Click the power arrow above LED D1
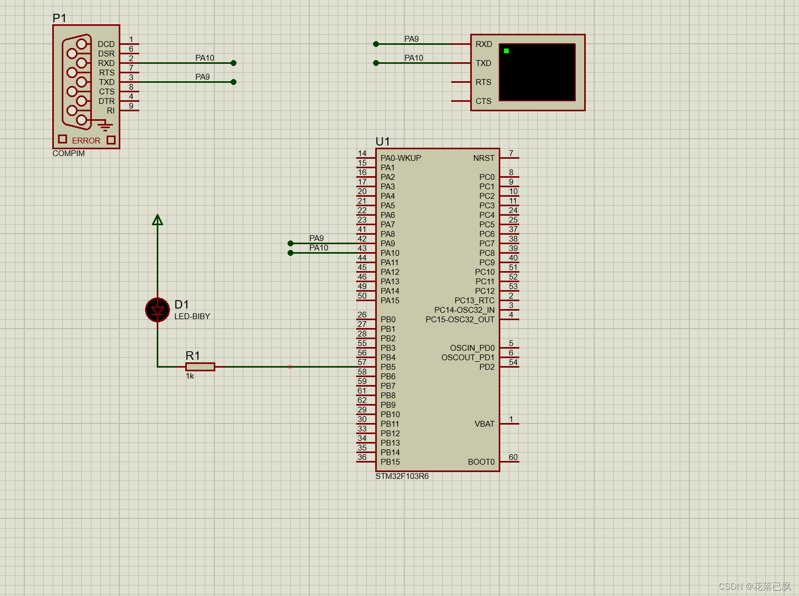Viewport: 799px width, 596px height. (157, 219)
